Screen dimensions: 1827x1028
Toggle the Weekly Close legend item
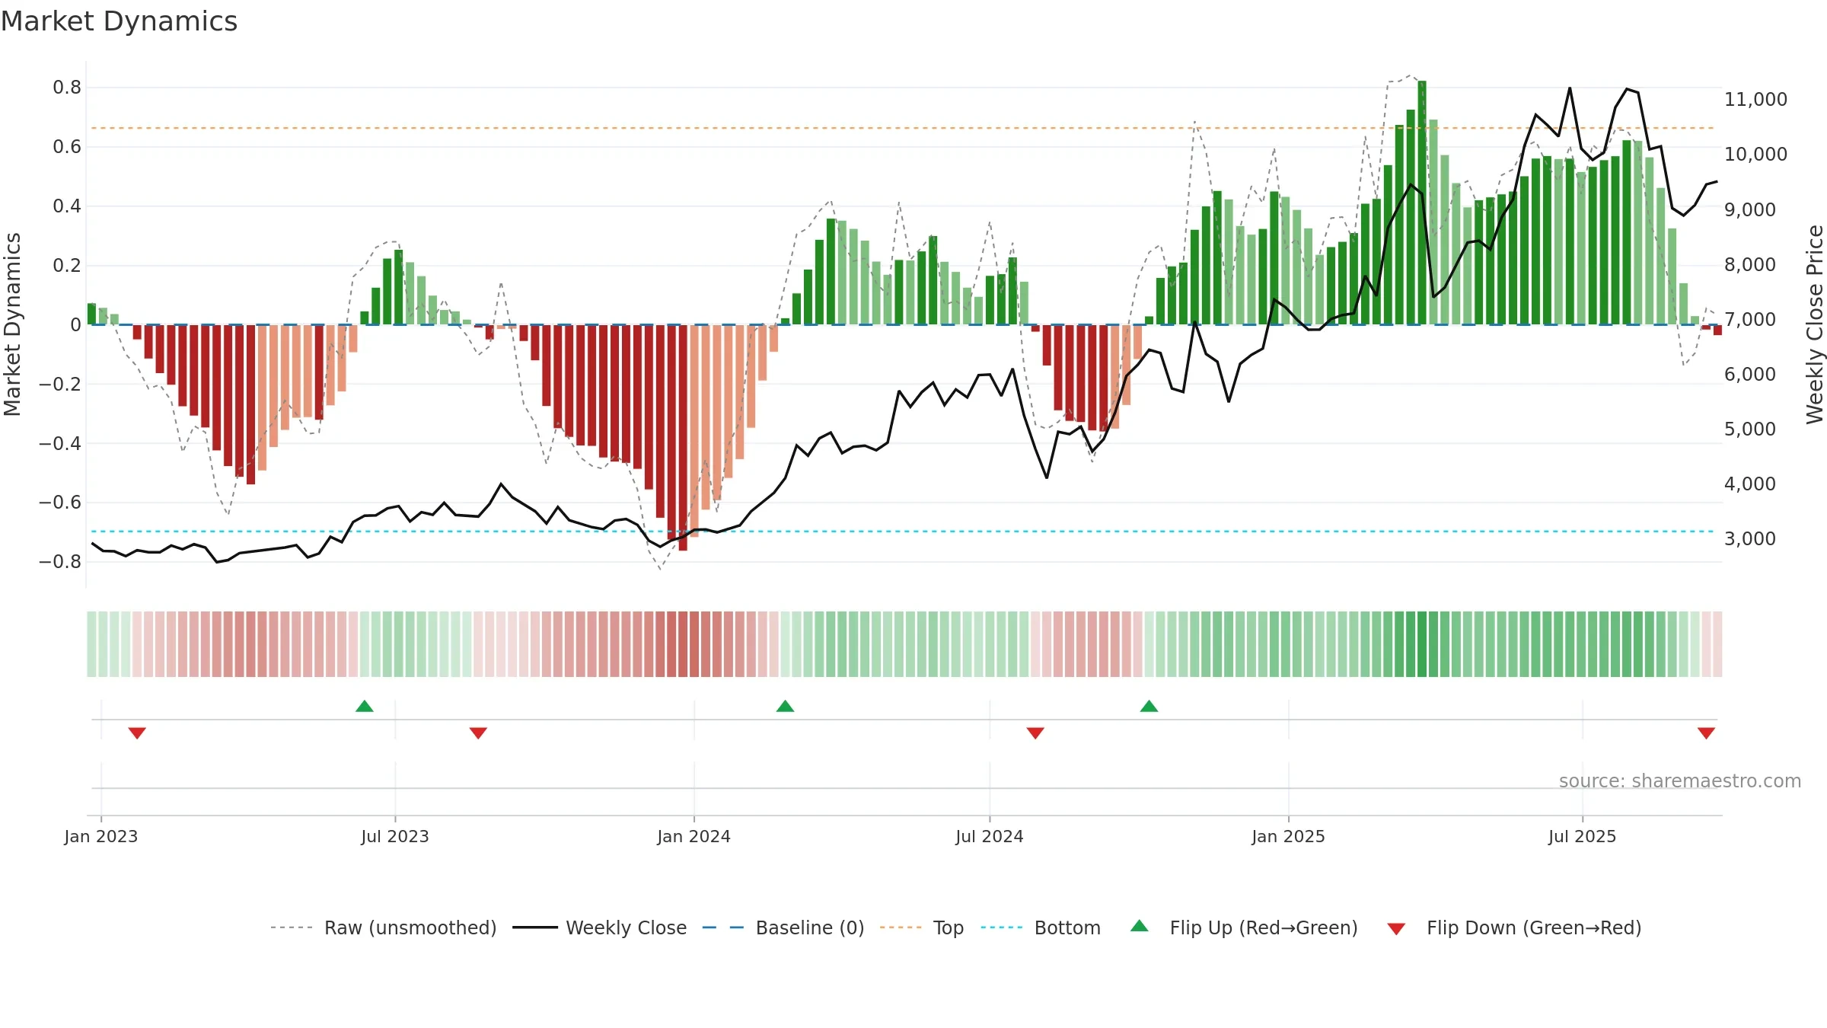600,927
